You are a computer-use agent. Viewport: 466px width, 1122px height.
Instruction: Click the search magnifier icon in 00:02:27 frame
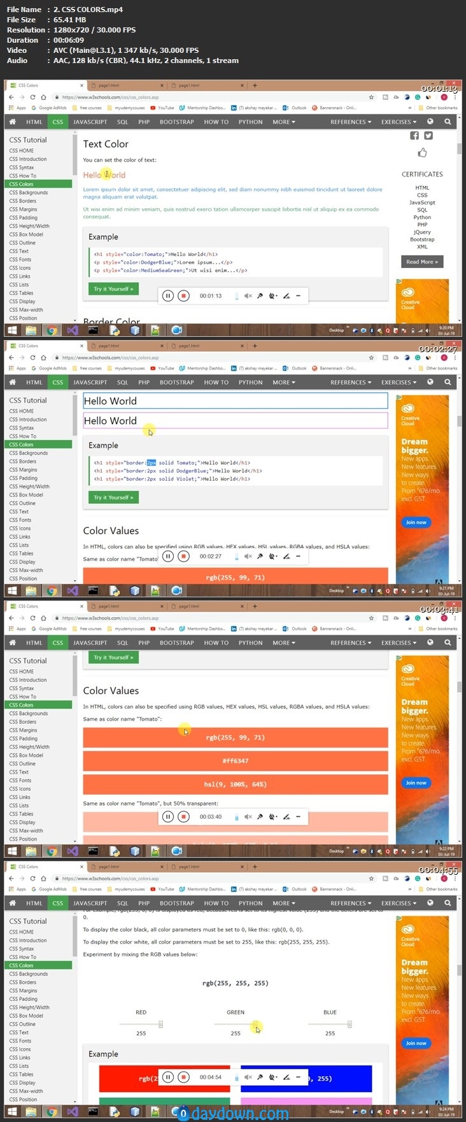[x=448, y=382]
